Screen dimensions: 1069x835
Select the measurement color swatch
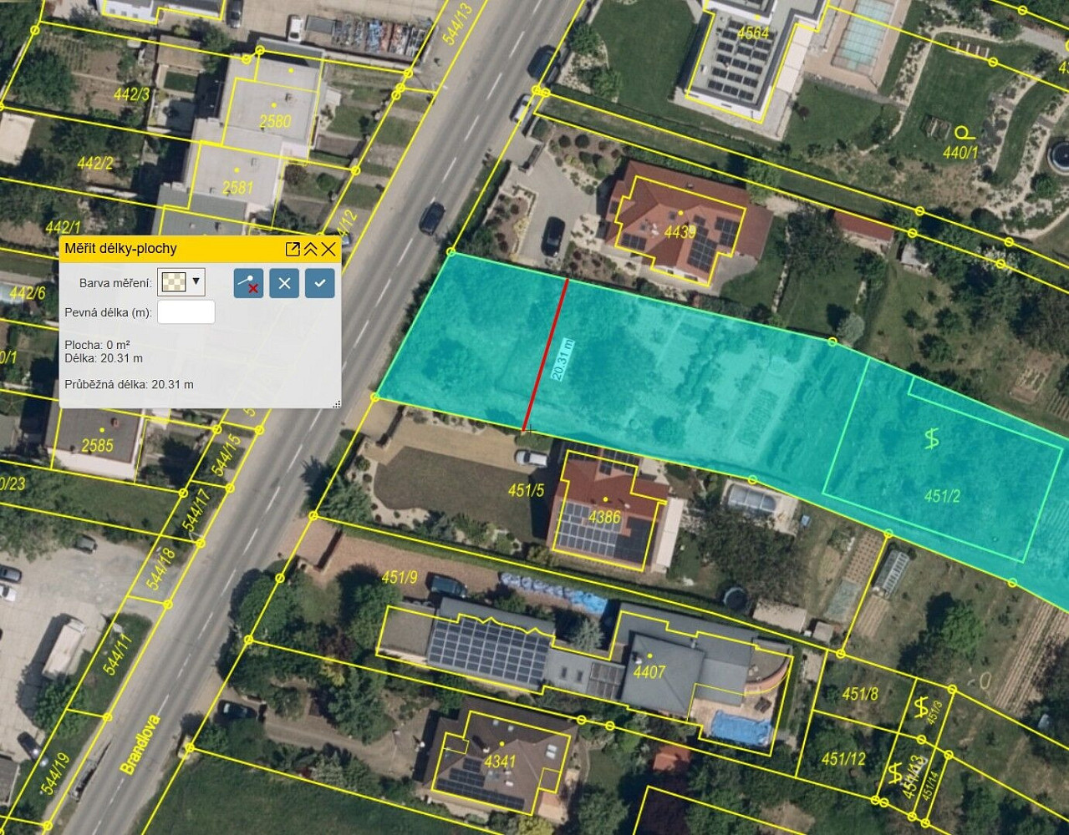[173, 282]
